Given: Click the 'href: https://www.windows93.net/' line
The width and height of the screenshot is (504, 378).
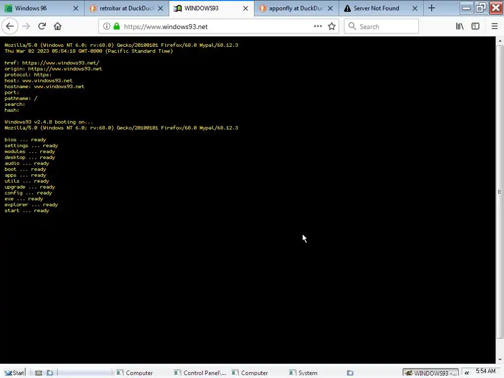Looking at the screenshot, I should 52,63.
